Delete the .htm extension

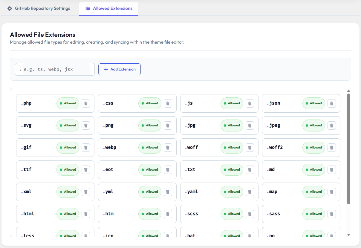tap(168, 214)
